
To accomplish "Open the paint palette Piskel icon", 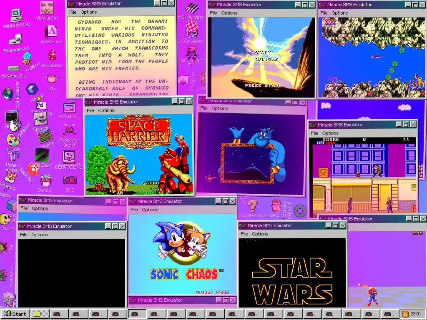I will 13,140.
